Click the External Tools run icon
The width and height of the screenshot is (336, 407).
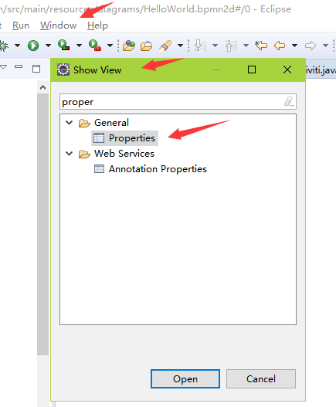click(95, 45)
